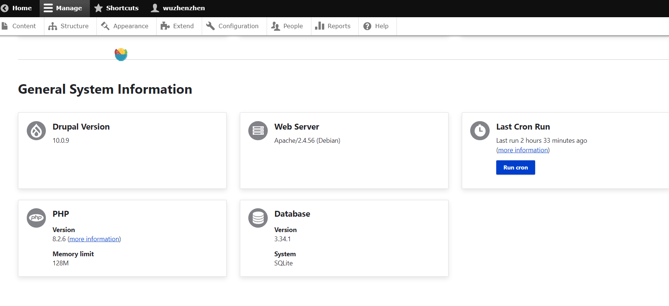Toggle the Manage hamburger menu icon
Image resolution: width=669 pixels, height=306 pixels.
point(48,8)
